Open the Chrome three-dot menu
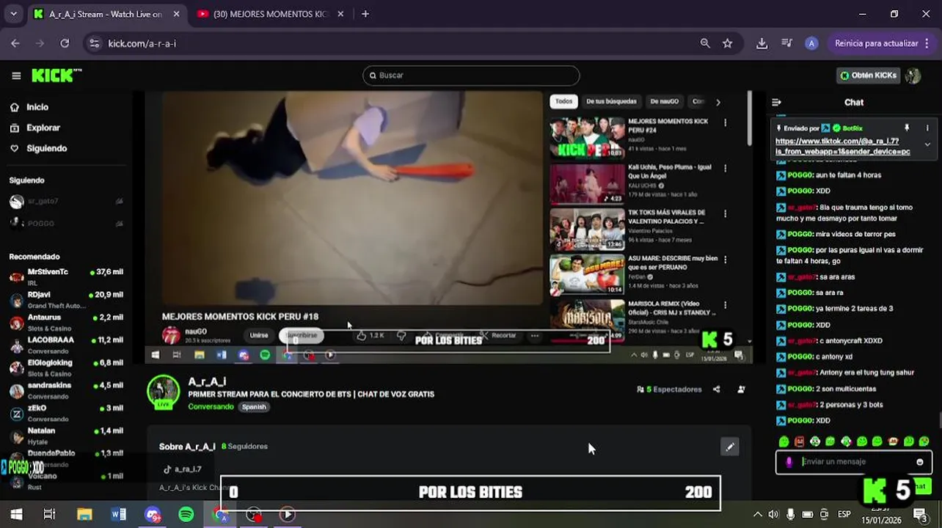Screen dimensions: 942x528 [927, 43]
